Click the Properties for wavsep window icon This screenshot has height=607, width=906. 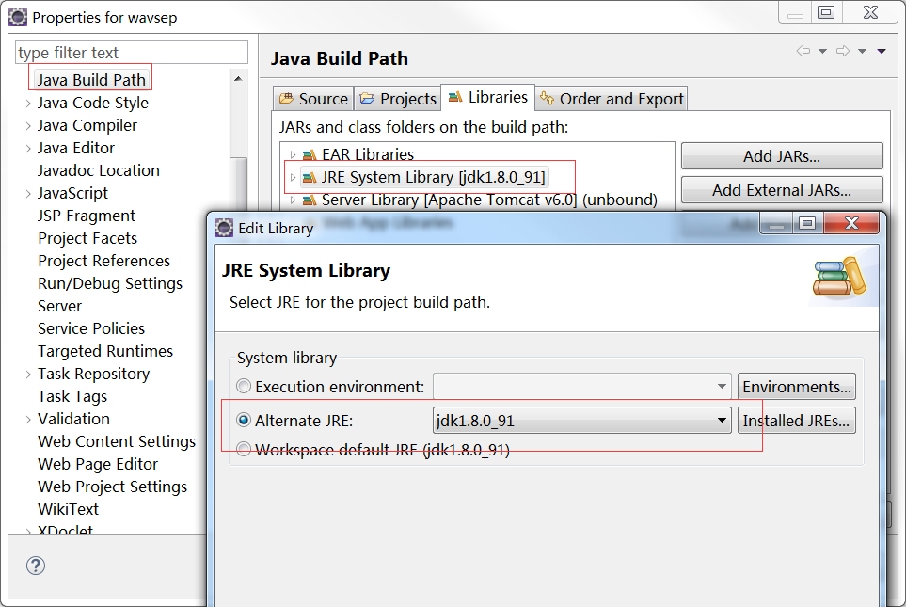[17, 17]
